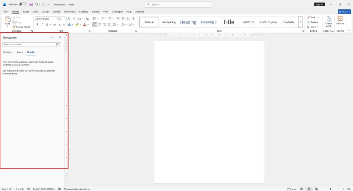Apply Underline formatting

[47, 25]
